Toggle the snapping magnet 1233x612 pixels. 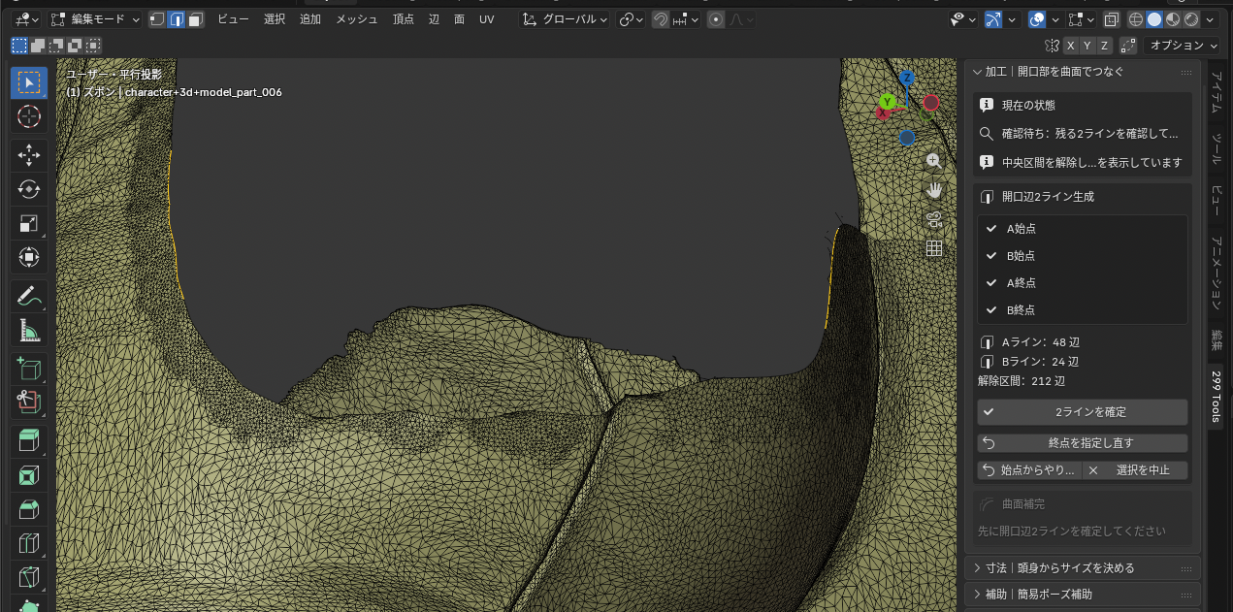pos(661,19)
